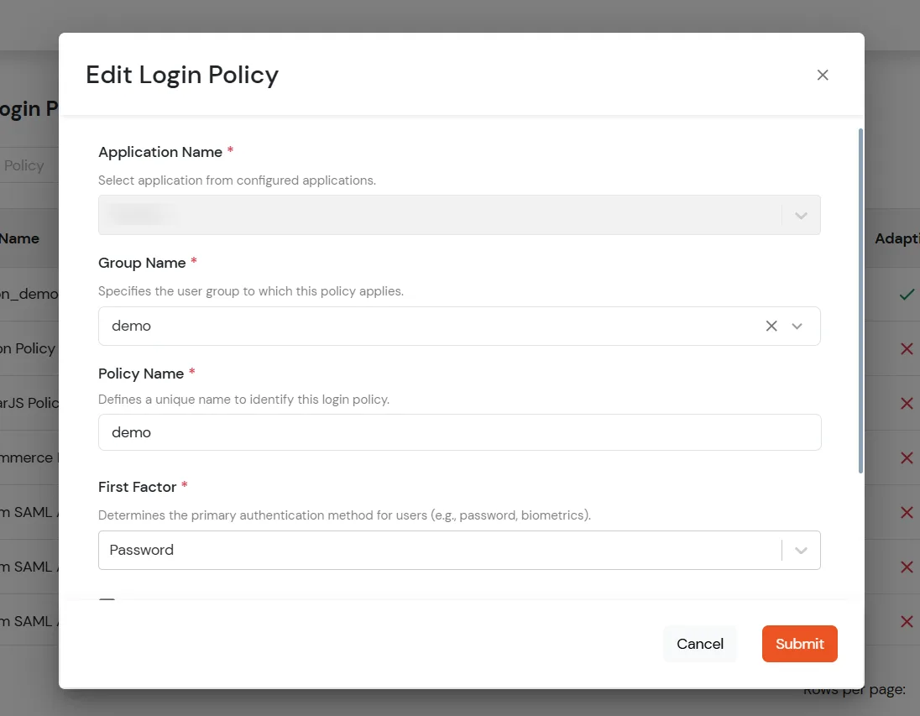Click 'Specifies the user group' help text
This screenshot has width=920, height=716.
tap(250, 291)
